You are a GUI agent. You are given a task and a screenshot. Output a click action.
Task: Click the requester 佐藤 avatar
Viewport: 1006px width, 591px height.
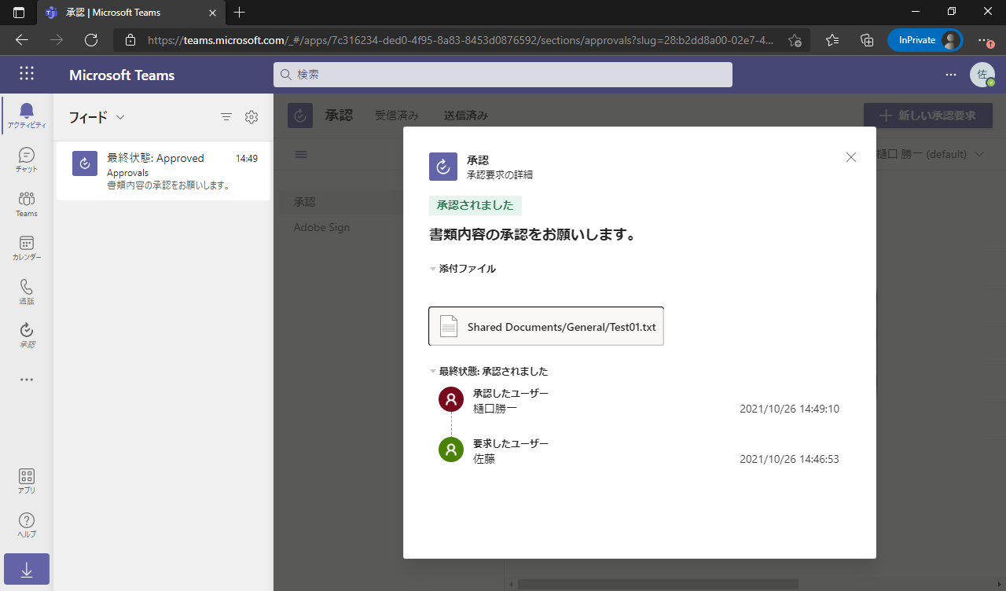[451, 450]
